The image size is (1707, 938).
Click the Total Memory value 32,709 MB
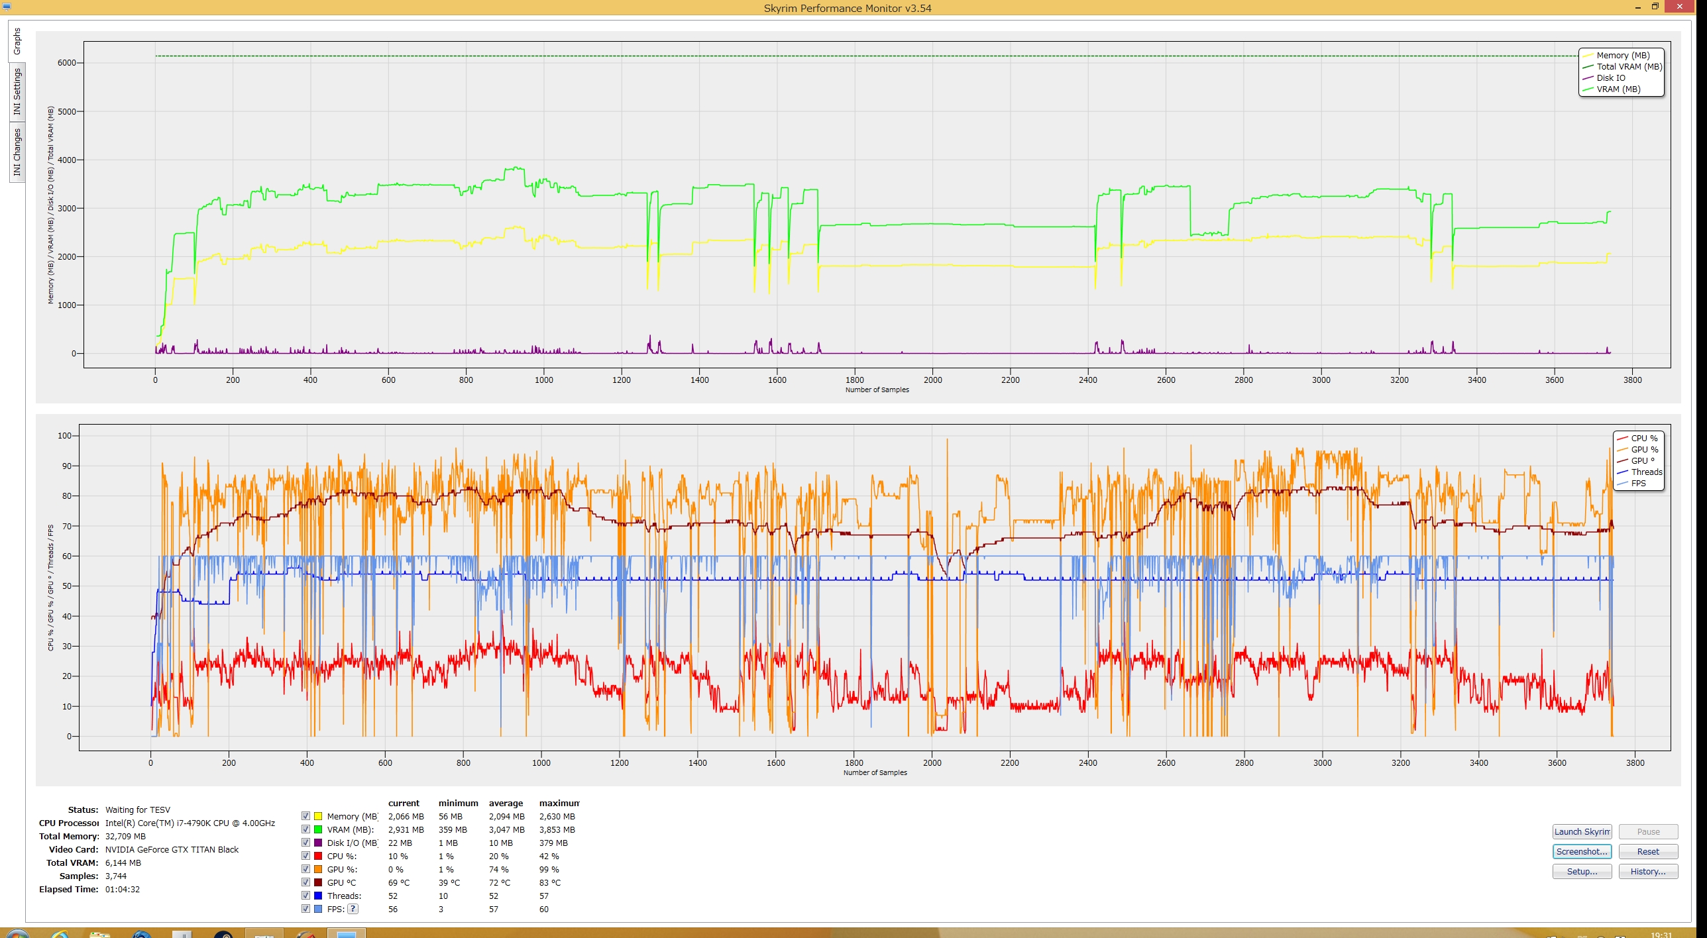[x=125, y=836]
